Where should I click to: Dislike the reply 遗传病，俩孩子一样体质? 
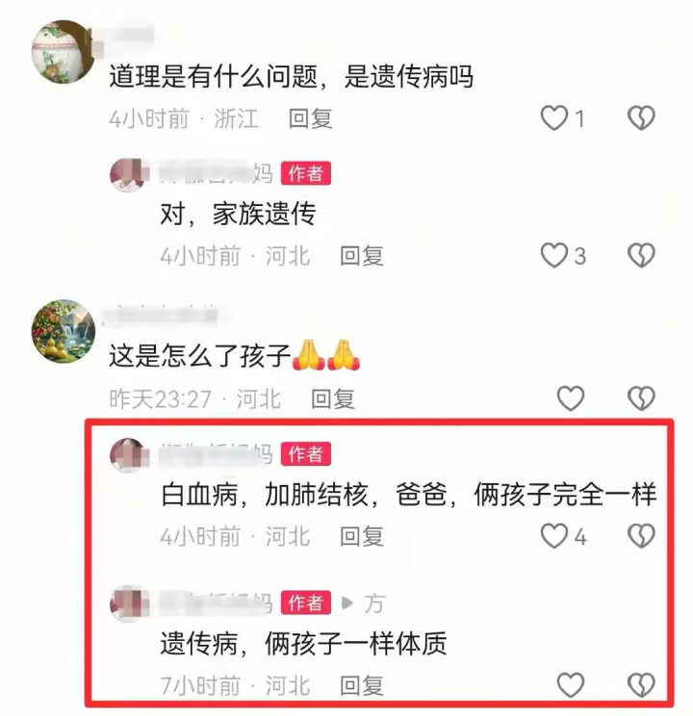tap(641, 685)
